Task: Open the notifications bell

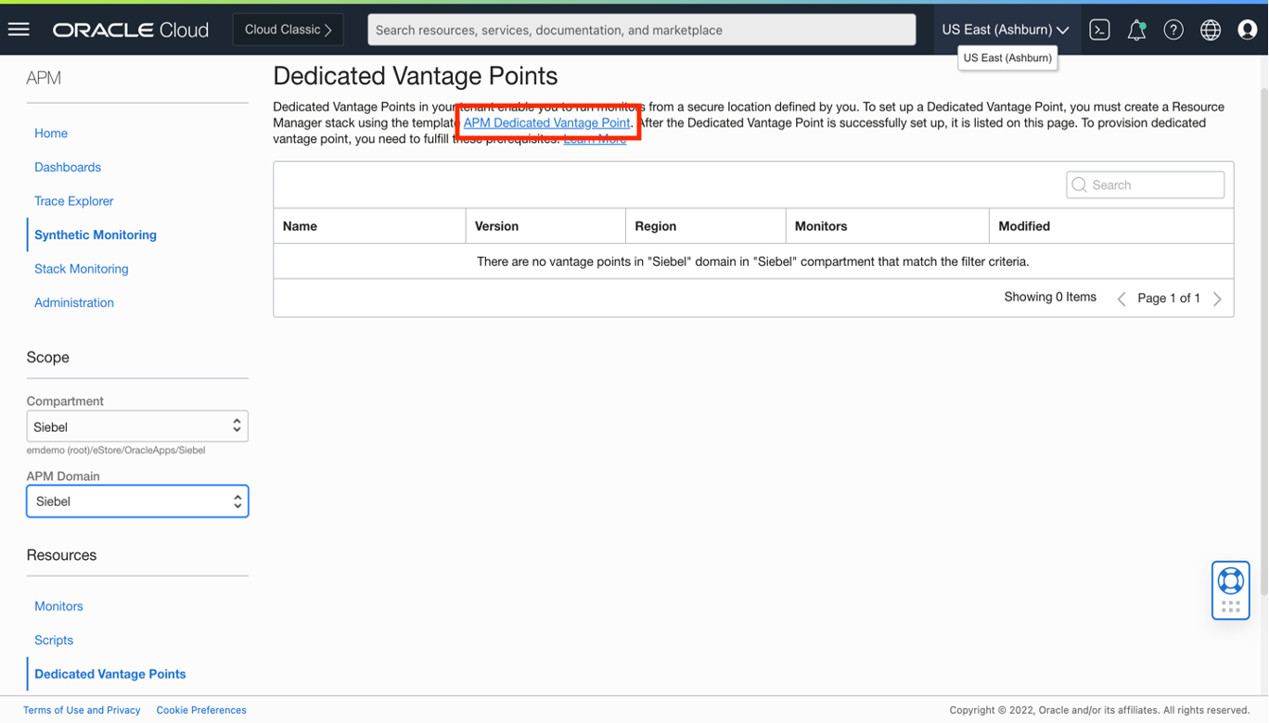Action: click(x=1136, y=30)
